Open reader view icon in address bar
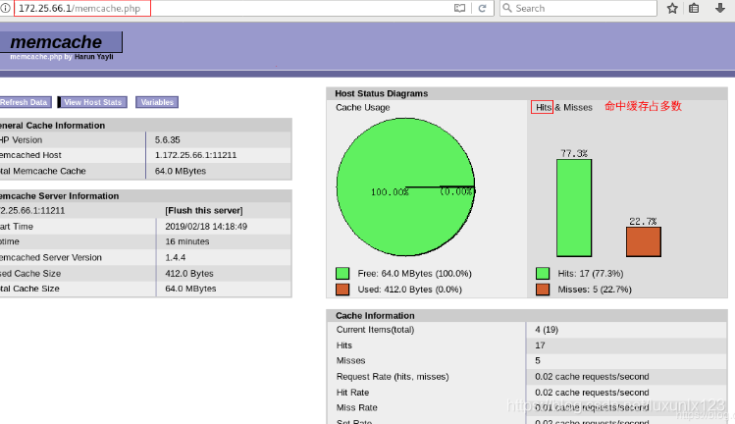This screenshot has width=735, height=424. [460, 8]
